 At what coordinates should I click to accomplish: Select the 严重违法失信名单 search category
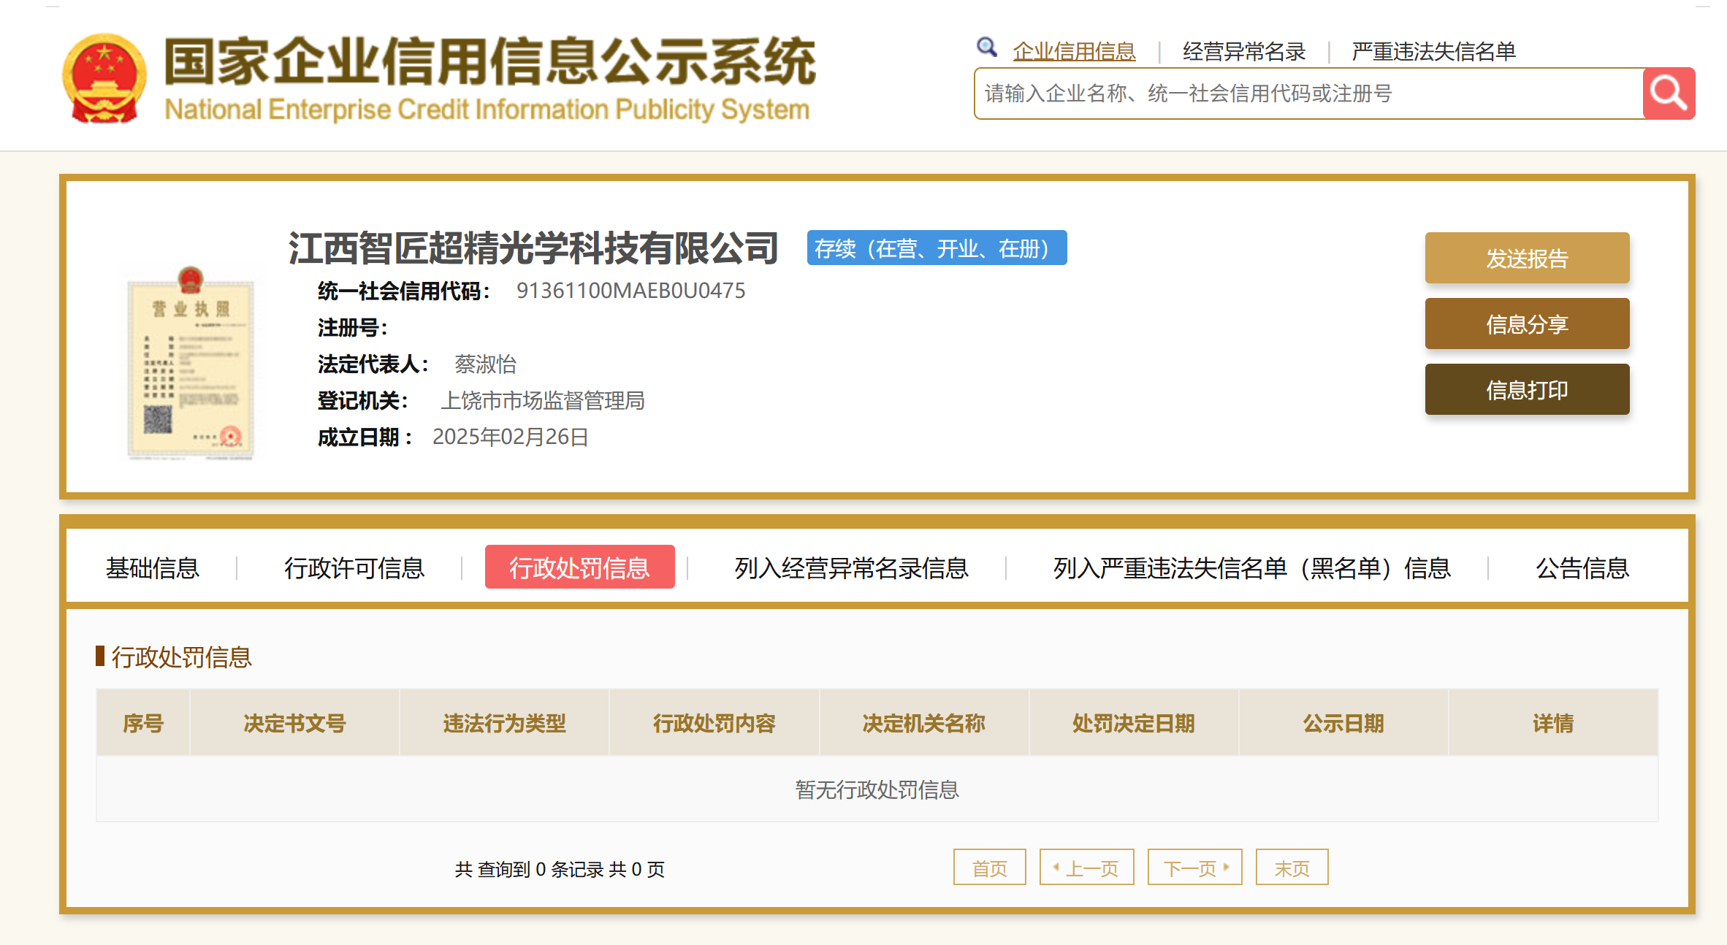pos(1433,51)
